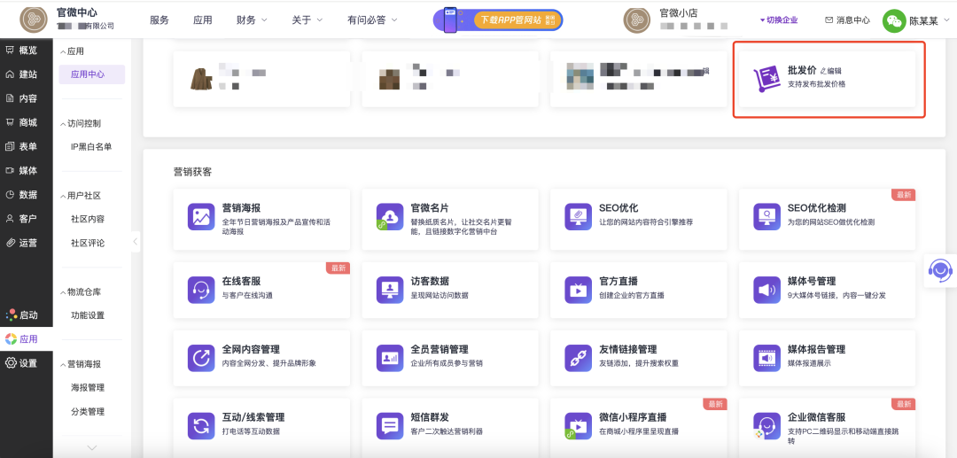Expand the 有问必答 dropdown

(372, 19)
